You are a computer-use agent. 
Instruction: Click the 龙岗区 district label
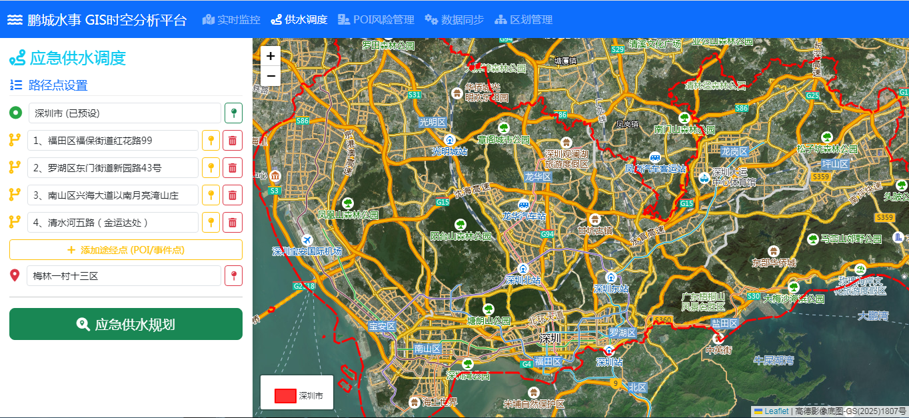(x=735, y=152)
